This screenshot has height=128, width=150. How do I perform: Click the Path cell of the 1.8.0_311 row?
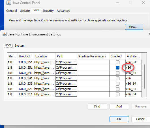pyautogui.click(x=66, y=94)
